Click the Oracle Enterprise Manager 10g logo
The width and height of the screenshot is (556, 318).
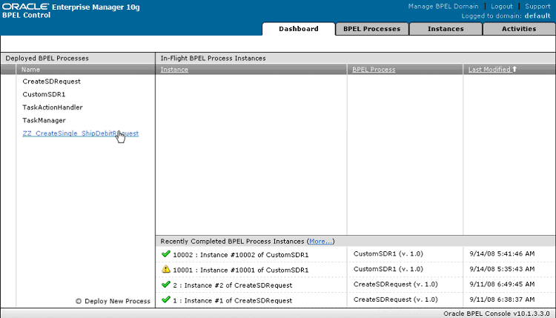(71, 7)
